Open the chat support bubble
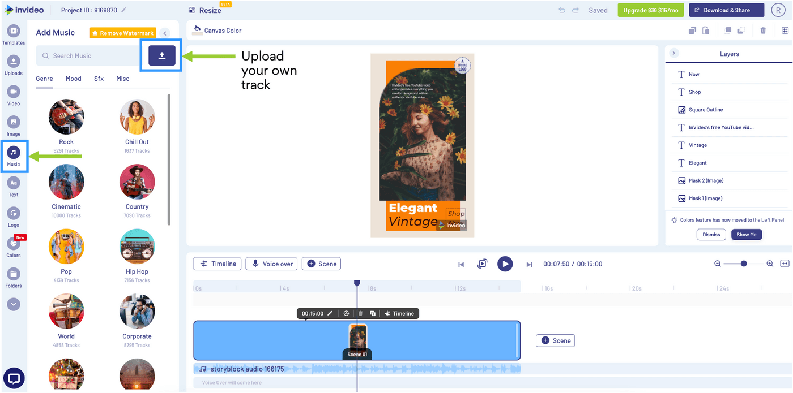This screenshot has height=393, width=793. click(x=14, y=378)
